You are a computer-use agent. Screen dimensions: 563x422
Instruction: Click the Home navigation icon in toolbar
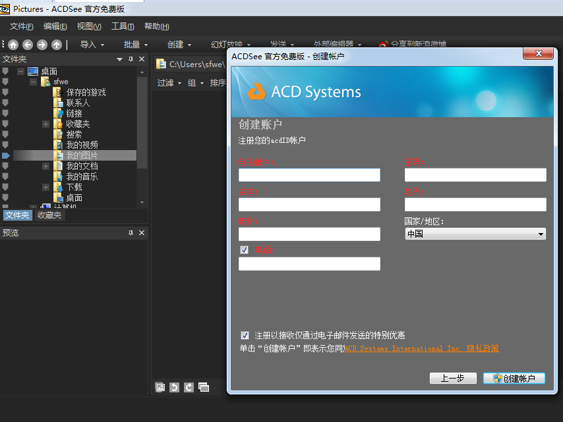(13, 45)
